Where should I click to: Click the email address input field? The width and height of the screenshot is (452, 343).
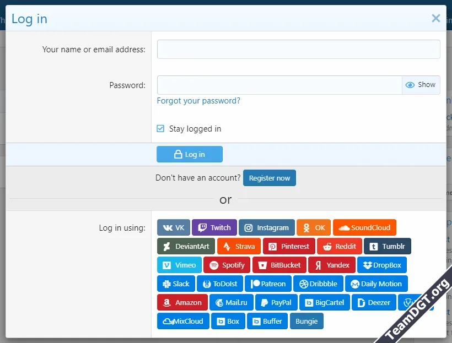(298, 49)
